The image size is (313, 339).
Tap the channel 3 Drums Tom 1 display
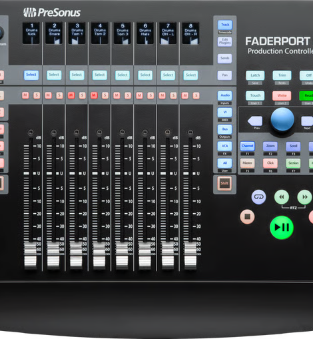tap(77, 33)
